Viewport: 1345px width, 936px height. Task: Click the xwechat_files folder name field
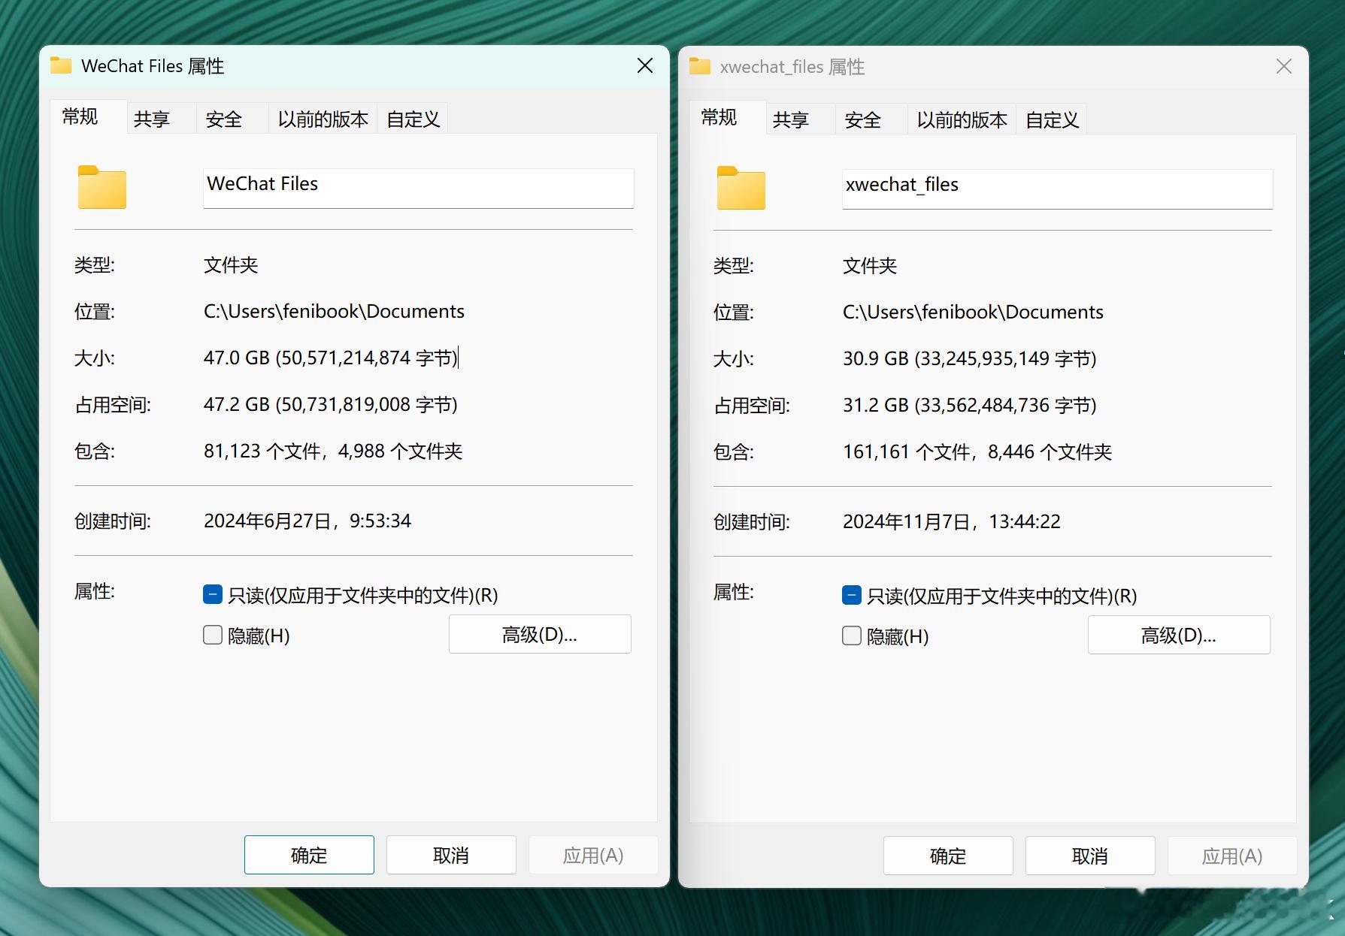click(1057, 189)
